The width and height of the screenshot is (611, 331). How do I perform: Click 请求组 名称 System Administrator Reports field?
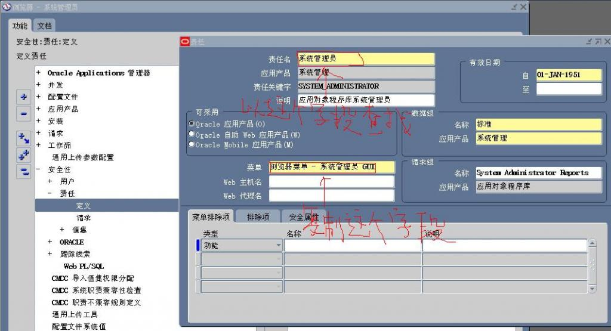tap(539, 172)
